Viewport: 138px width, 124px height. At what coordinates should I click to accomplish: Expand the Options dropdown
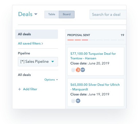[x=51, y=80]
